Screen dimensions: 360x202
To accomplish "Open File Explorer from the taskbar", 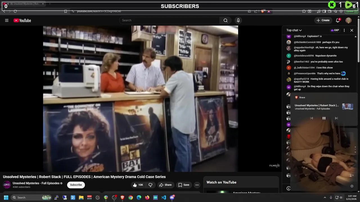I will 81,198.
